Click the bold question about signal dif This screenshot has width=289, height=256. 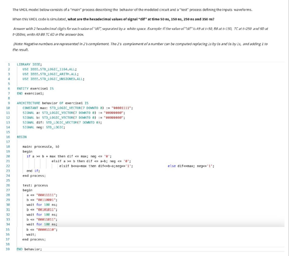[141, 19]
